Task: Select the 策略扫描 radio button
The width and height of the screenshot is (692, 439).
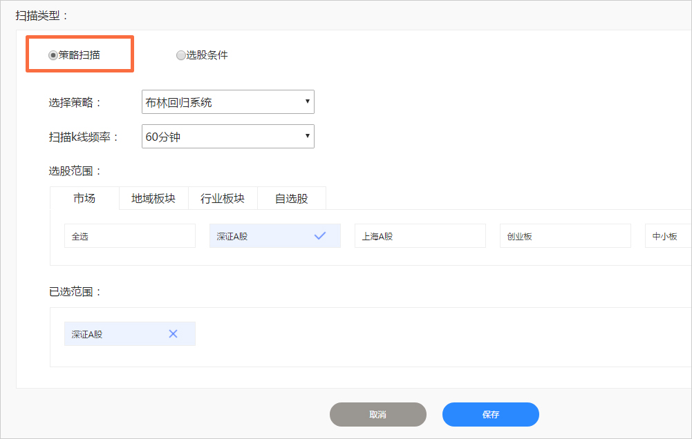Action: click(x=53, y=55)
